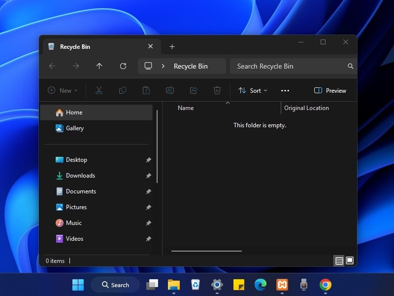Viewport: 394px width, 296px height.
Task: Click the Rename icon
Action: [x=169, y=90]
